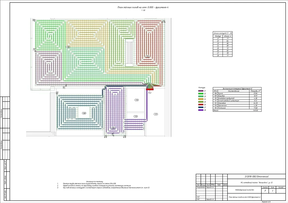Click area value 23.84 for Кухня
This screenshot has height=203, width=288.
(x=255, y=93)
